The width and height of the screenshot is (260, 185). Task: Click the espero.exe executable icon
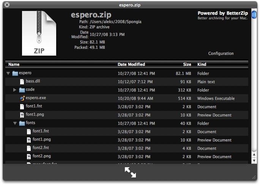pyautogui.click(x=22, y=98)
